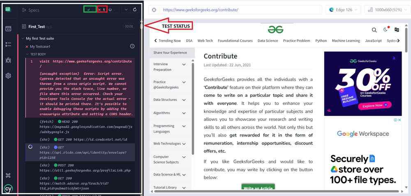The height and width of the screenshot is (196, 411).
Task: Expand the Data Science & ML section
Action: (184, 175)
